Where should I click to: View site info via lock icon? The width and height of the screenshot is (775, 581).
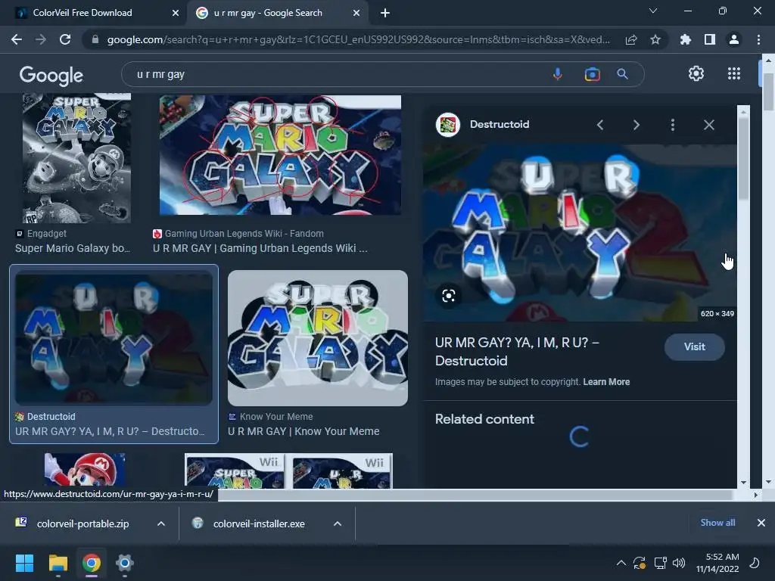click(x=95, y=39)
